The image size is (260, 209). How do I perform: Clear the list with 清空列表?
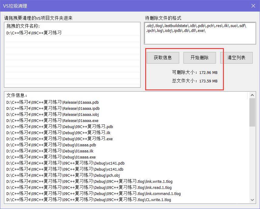[236, 57]
